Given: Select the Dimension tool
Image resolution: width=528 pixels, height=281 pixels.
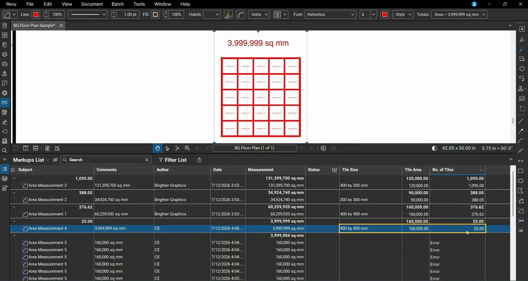Looking at the screenshot, I should [521, 161].
